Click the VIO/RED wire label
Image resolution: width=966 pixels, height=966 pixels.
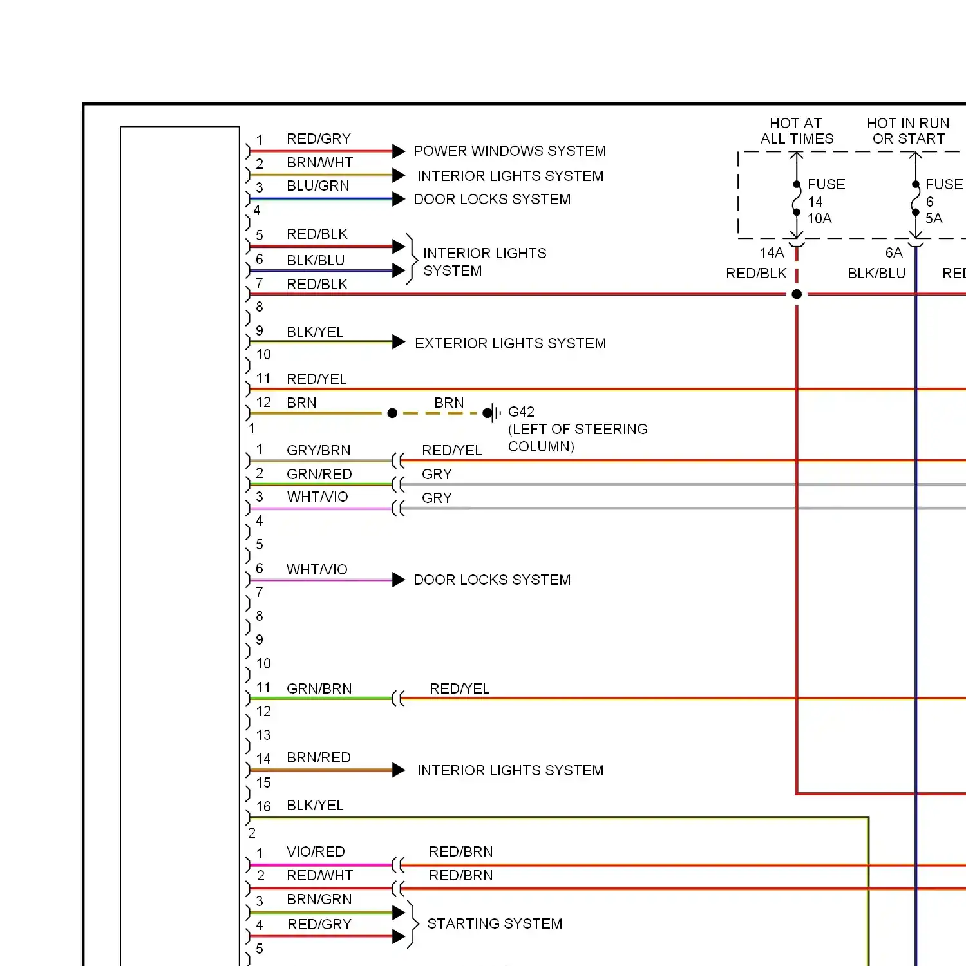point(316,851)
